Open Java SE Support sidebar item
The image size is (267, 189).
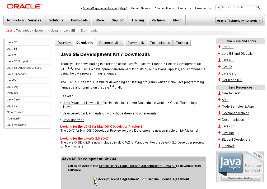tap(28, 61)
